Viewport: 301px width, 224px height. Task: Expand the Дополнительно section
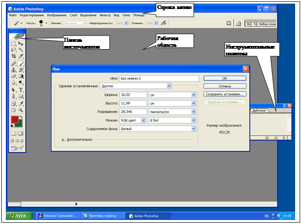pos(63,140)
